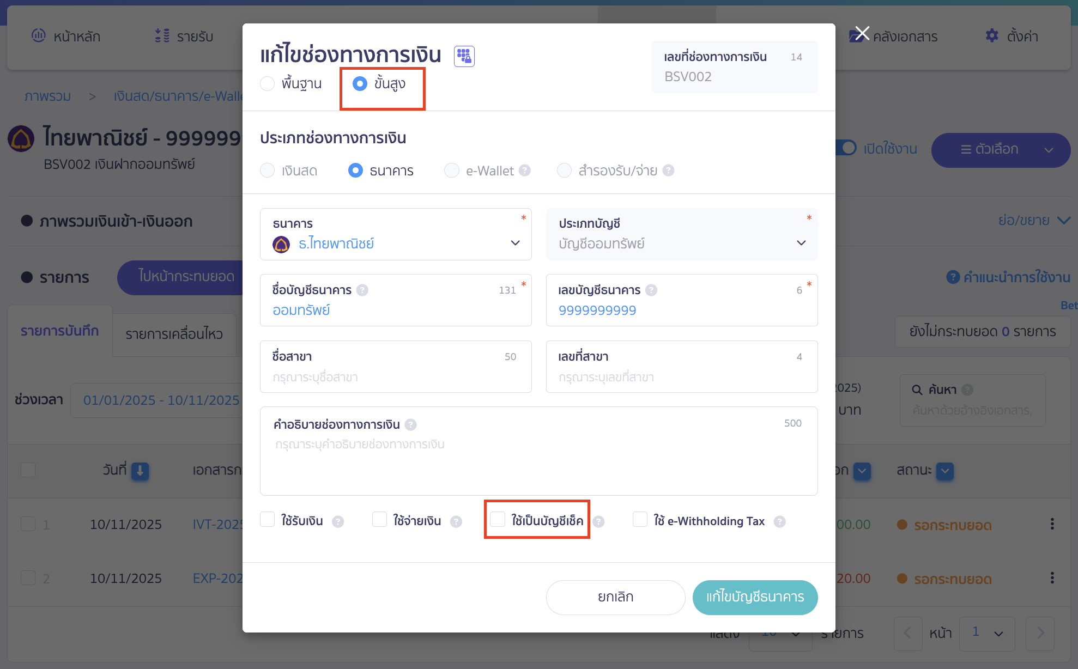This screenshot has width=1078, height=669.
Task: Click the contacts icon beside the modal title
Action: tap(464, 56)
